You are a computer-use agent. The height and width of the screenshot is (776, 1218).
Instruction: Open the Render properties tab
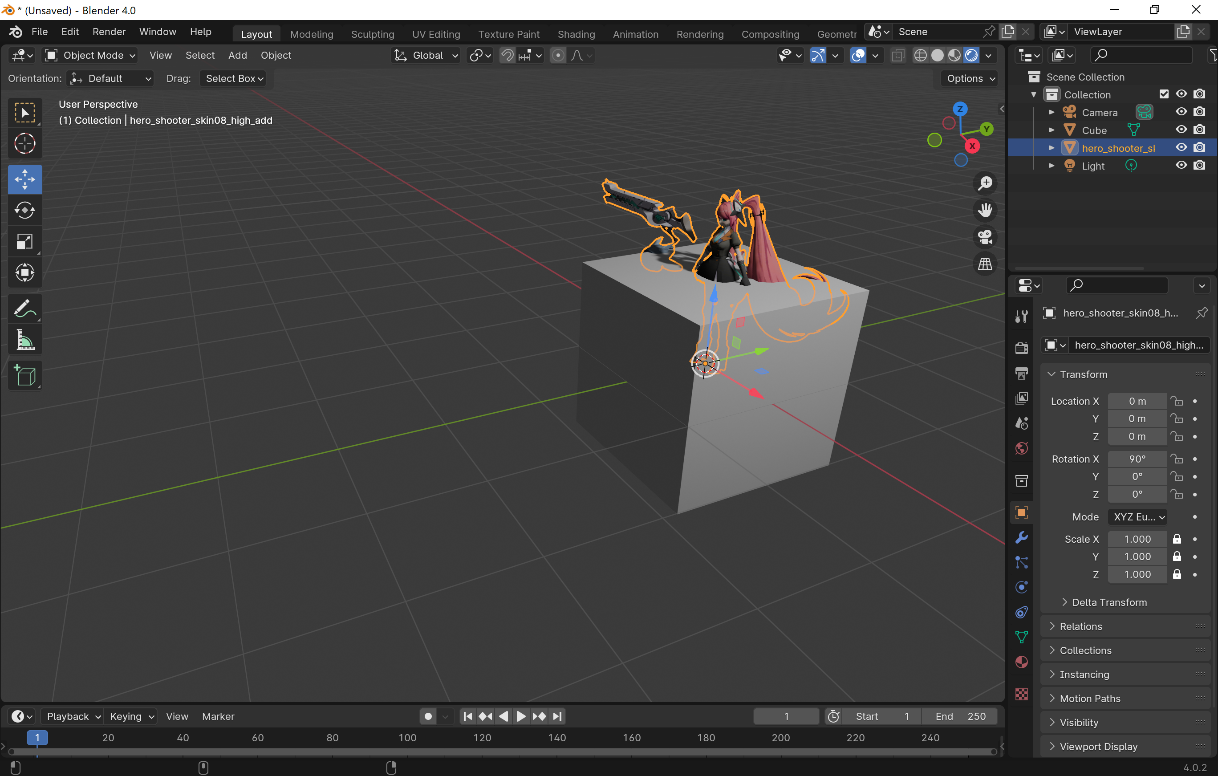1022,348
